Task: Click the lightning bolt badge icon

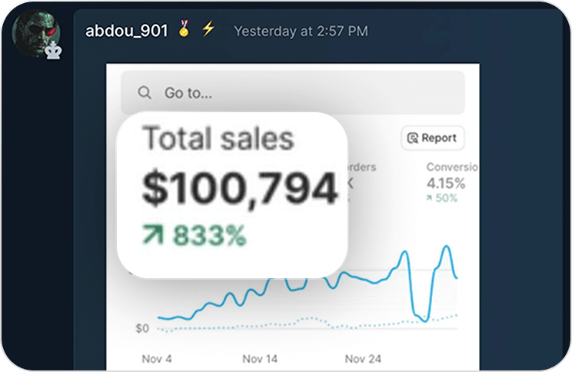Action: (x=208, y=30)
